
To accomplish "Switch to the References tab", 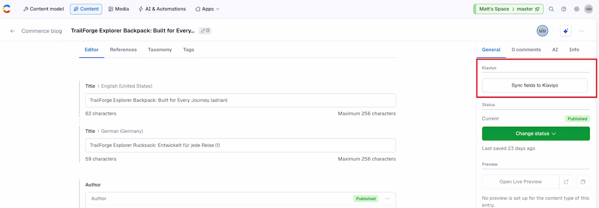I will 123,50.
